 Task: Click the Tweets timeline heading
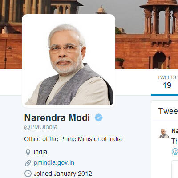(168, 111)
